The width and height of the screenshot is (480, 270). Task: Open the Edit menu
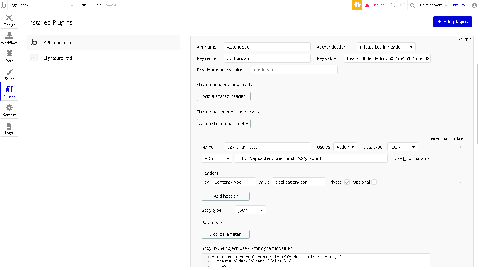83,5
